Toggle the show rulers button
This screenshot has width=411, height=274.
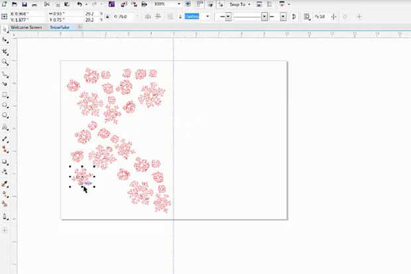200,4
